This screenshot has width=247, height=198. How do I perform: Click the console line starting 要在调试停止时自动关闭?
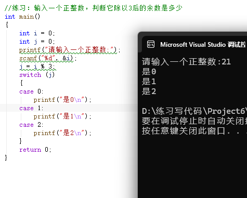click(194, 121)
